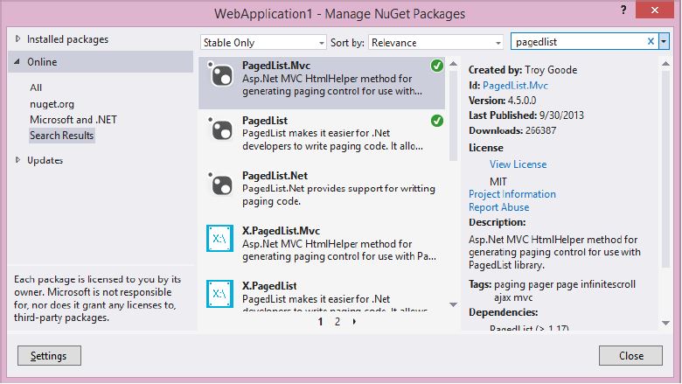
Task: Click the Settings button
Action: (49, 356)
